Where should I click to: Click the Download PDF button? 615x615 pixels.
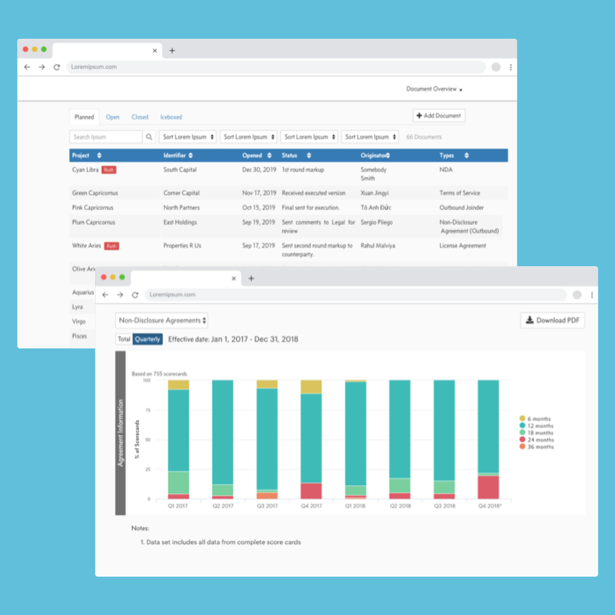coord(553,320)
